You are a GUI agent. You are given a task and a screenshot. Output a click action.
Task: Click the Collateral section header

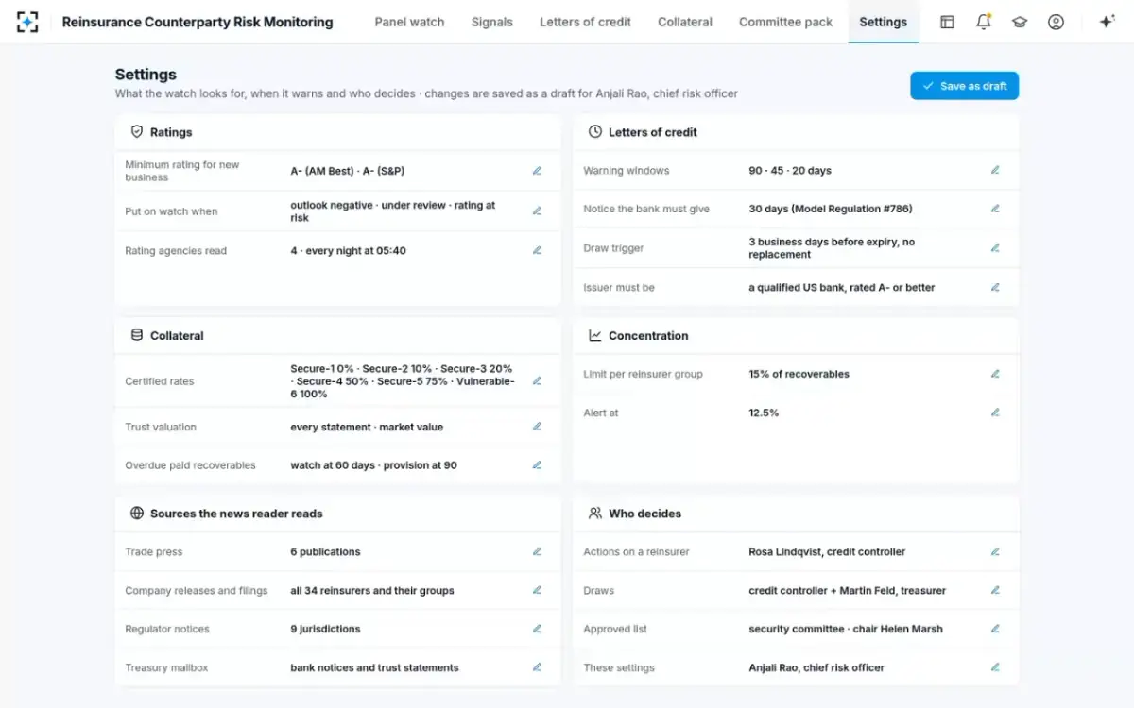tap(177, 335)
